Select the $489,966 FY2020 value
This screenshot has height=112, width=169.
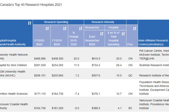coord(40,59)
